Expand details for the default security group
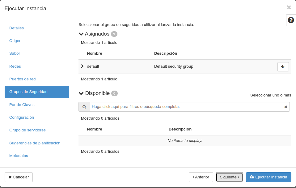This screenshot has width=296, height=188. 82,66
